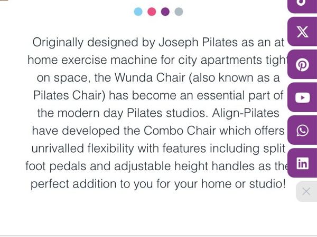This screenshot has width=317, height=237.
Task: Click 'home exercise machine' phrase
Action: [92, 60]
